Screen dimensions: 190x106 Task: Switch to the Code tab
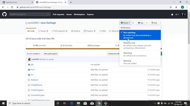click(x=31, y=31)
